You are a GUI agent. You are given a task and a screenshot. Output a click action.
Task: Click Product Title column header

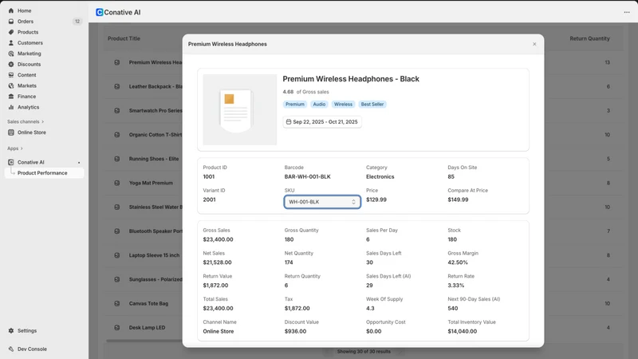[124, 38]
